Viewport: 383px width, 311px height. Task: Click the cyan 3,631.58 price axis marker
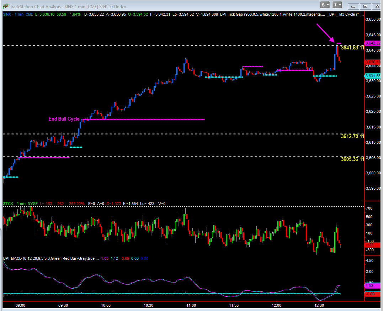(373, 76)
